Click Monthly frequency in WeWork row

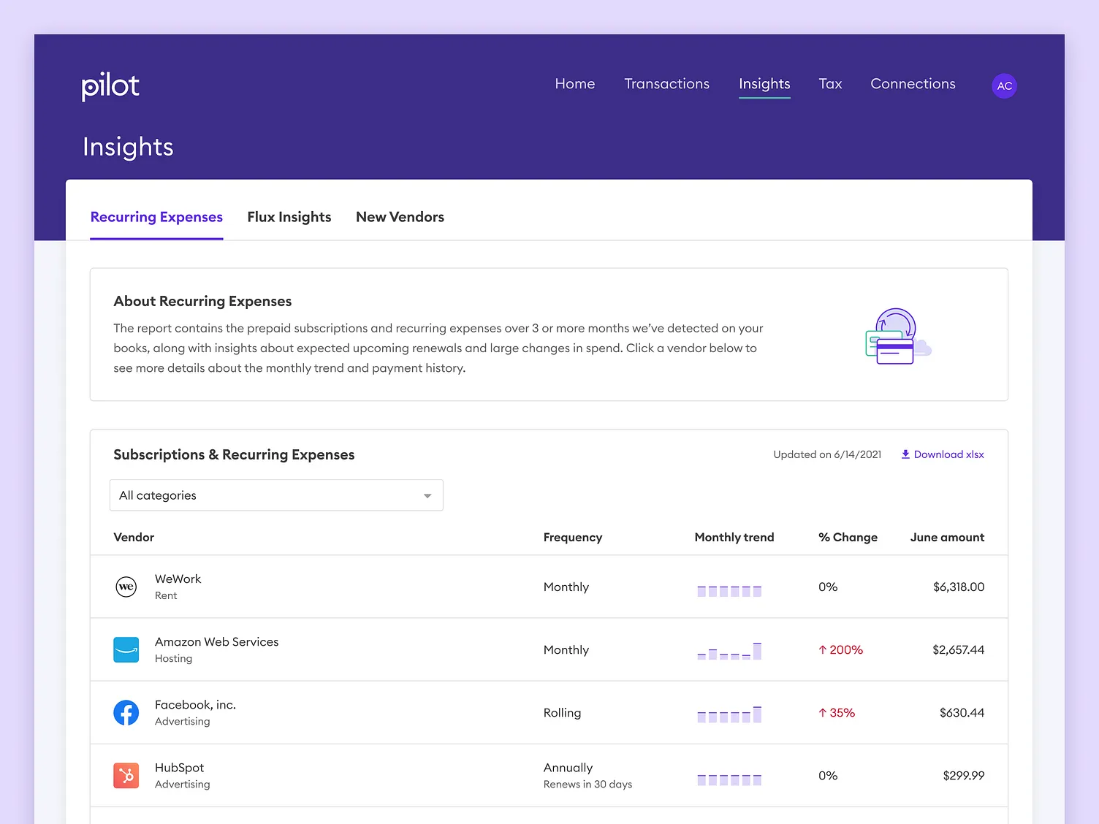point(566,587)
